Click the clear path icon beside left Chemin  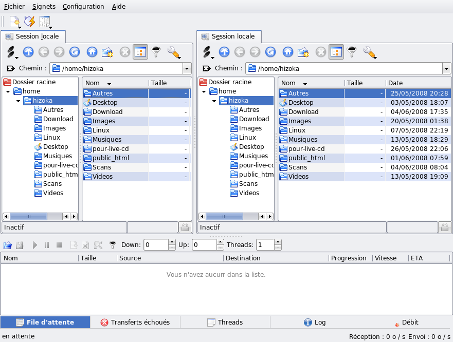tap(11, 68)
